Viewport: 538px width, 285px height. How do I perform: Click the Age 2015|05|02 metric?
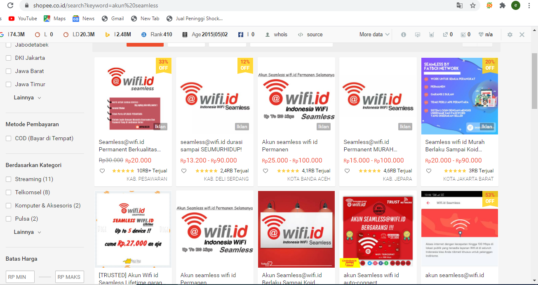click(205, 35)
